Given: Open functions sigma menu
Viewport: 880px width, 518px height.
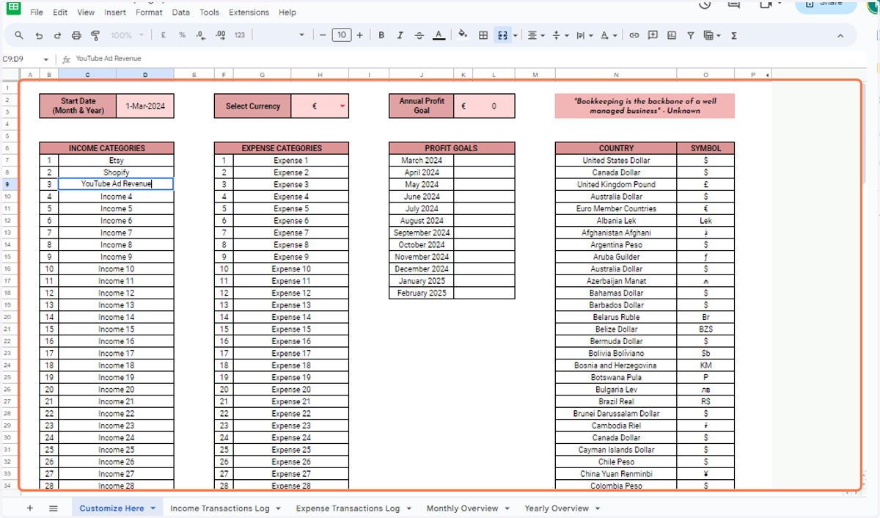Looking at the screenshot, I should tap(734, 35).
